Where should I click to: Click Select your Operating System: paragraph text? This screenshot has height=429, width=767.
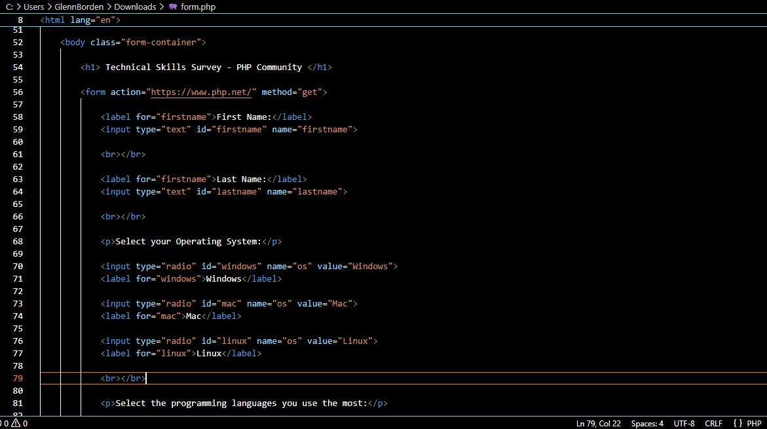pyautogui.click(x=189, y=241)
